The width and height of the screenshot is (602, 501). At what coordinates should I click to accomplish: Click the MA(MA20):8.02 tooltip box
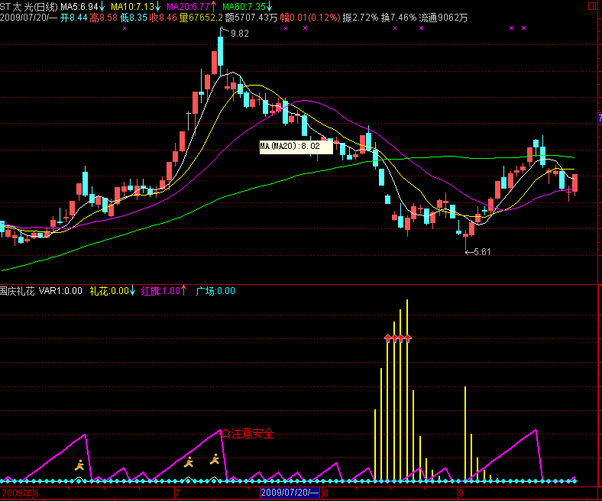point(296,147)
